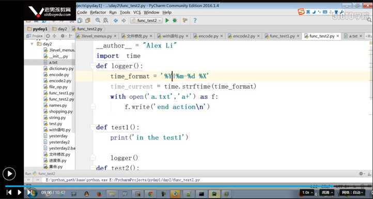Skip to the next video track

[29, 192]
